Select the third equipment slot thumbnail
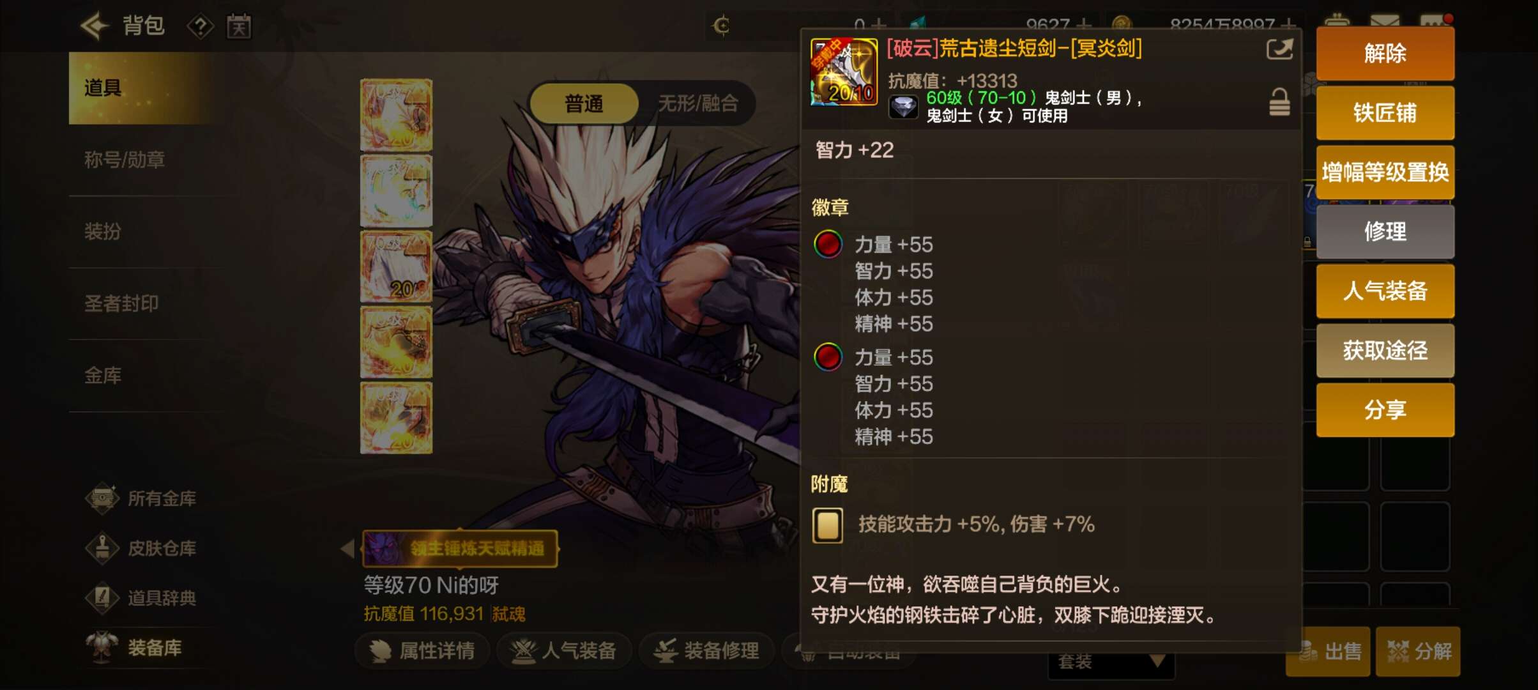1538x690 pixels. (396, 266)
